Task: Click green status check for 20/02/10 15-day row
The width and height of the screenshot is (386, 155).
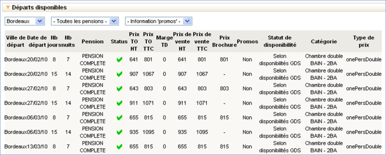Action: [x=119, y=74]
